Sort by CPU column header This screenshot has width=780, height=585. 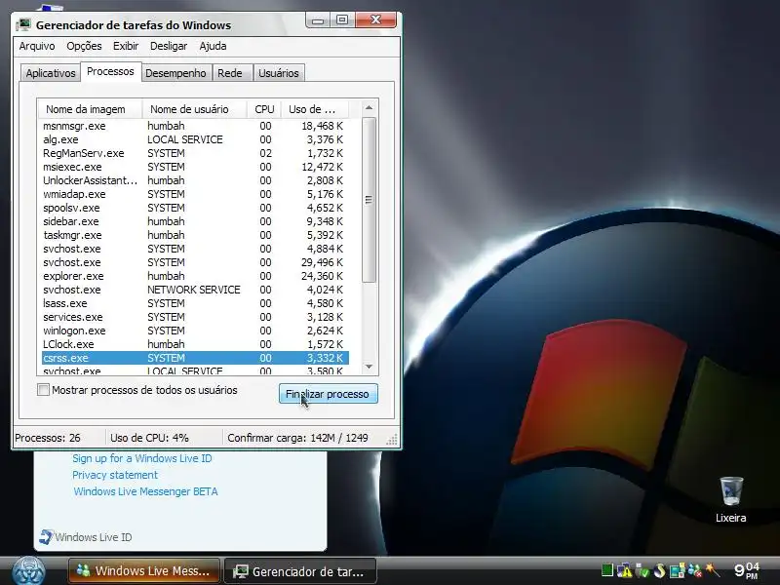click(x=264, y=109)
